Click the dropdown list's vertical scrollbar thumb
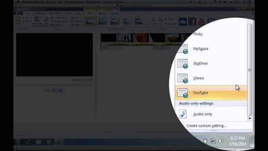Viewport: 268px width, 151px height. click(x=250, y=70)
